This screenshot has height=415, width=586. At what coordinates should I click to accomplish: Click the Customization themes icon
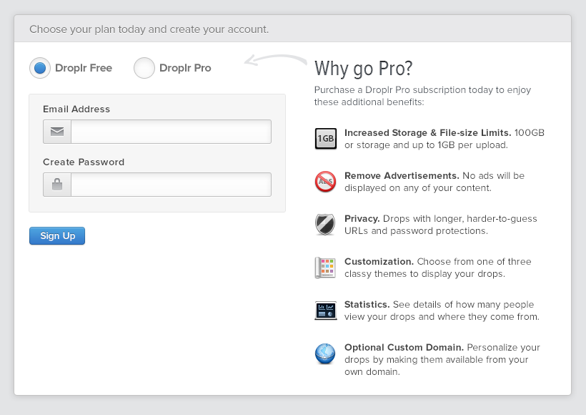tap(325, 268)
